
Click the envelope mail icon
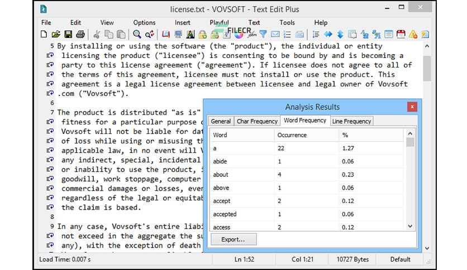(275, 35)
